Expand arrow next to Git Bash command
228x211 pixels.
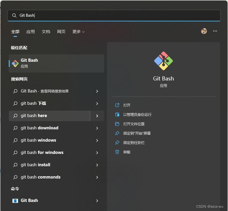coord(97,201)
